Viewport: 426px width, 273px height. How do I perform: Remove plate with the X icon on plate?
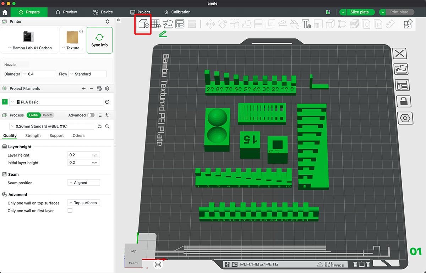tap(400, 54)
